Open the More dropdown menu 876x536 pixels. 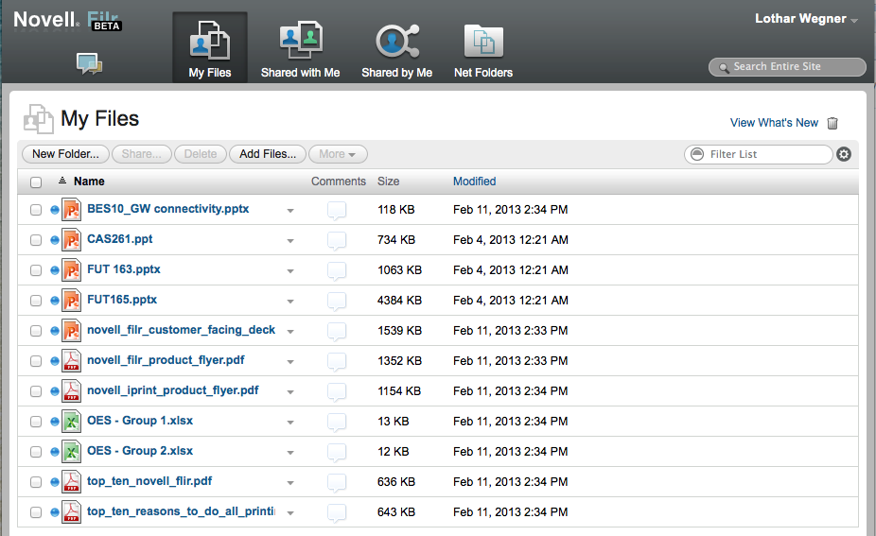338,154
